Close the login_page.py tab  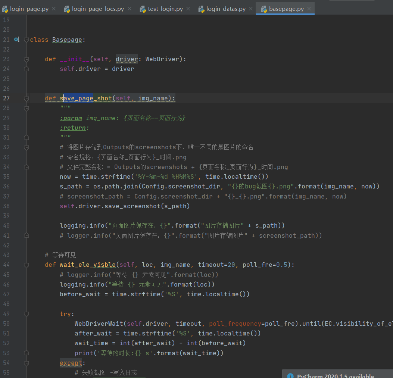coord(54,9)
